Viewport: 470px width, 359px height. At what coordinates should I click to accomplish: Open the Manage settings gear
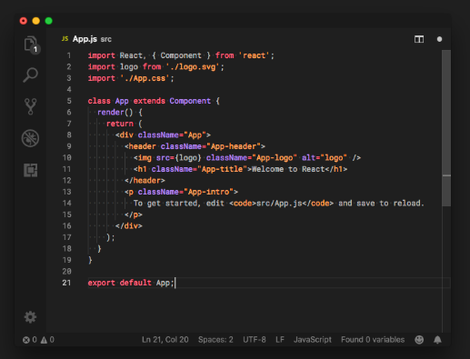pos(30,317)
